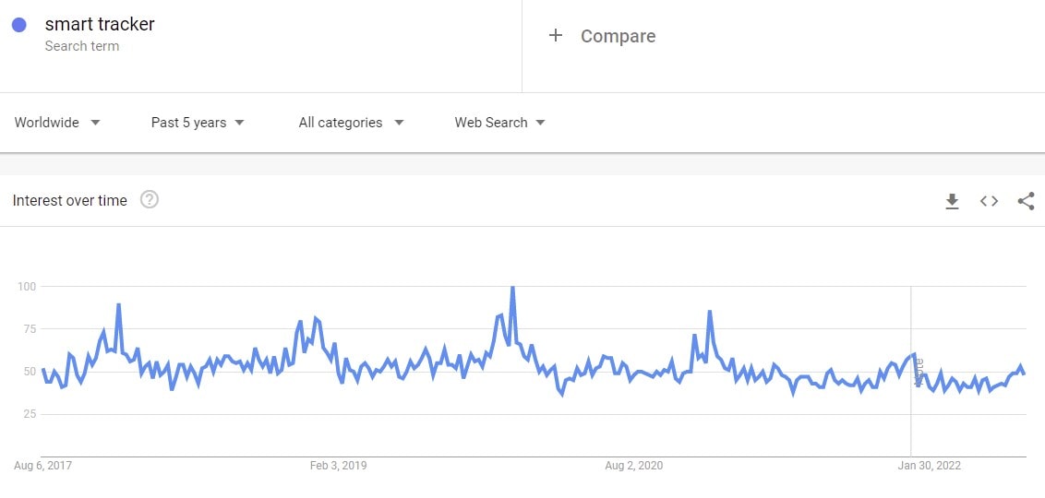This screenshot has width=1045, height=498.
Task: Click the Search term subtitle text
Action: [x=81, y=46]
